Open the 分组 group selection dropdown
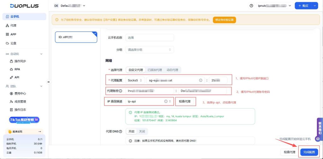The height and width of the screenshot is (159, 323). pyautogui.click(x=150, y=49)
